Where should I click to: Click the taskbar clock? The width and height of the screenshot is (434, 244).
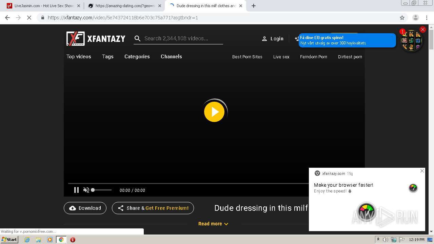coord(417,240)
